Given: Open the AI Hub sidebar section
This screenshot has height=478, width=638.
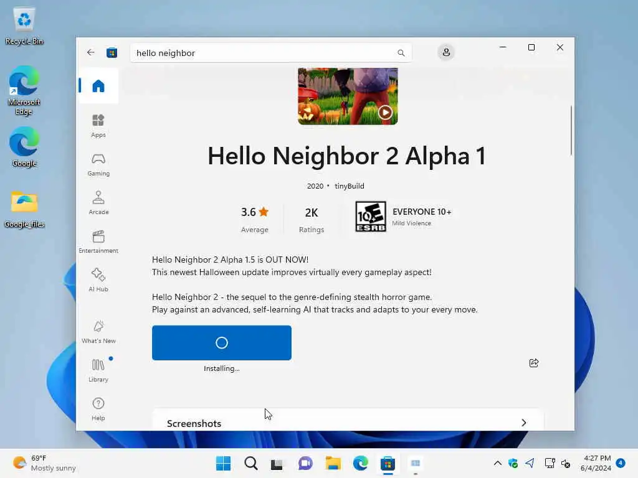Looking at the screenshot, I should click(98, 280).
